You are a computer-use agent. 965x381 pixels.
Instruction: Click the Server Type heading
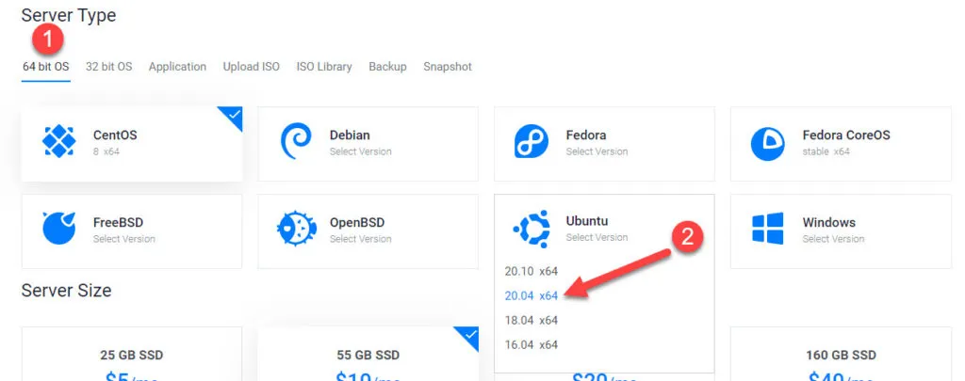click(68, 15)
